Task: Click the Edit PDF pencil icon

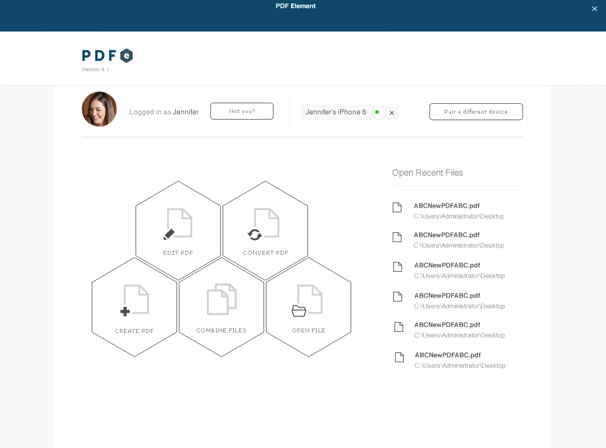Action: [x=169, y=235]
